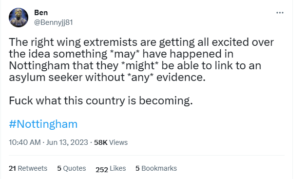
Task: Visit the @Bennyjj81 handle link
Action: tap(53, 22)
